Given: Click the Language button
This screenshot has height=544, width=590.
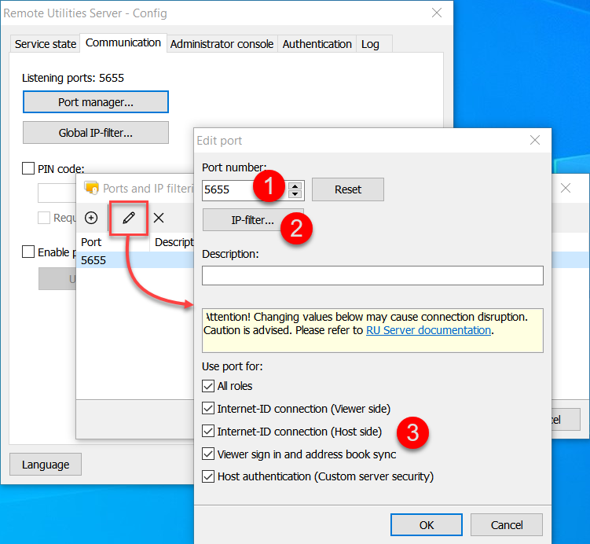Looking at the screenshot, I should (46, 464).
